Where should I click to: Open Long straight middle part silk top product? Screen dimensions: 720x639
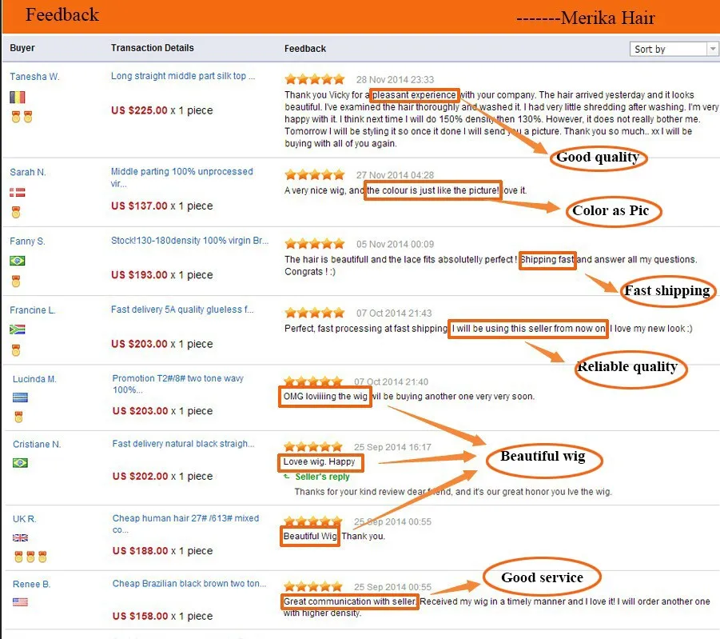click(x=183, y=76)
